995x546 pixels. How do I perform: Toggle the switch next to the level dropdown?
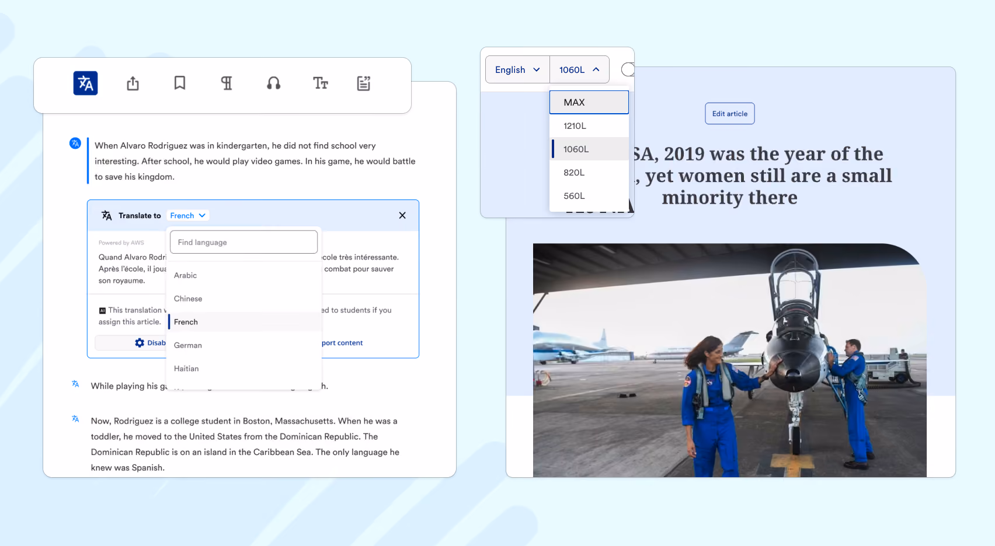click(628, 69)
